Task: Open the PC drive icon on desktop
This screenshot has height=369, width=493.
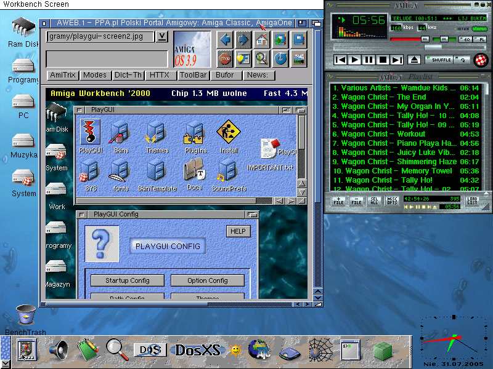Action: (x=23, y=102)
